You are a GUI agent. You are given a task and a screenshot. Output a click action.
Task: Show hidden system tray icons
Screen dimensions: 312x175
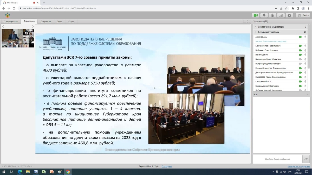(273, 172)
